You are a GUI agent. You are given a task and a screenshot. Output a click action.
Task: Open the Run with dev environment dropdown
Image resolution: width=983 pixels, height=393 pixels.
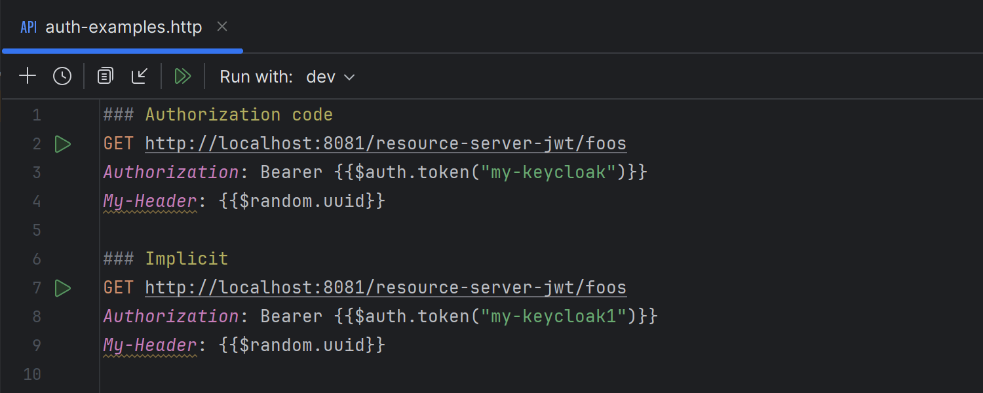330,77
